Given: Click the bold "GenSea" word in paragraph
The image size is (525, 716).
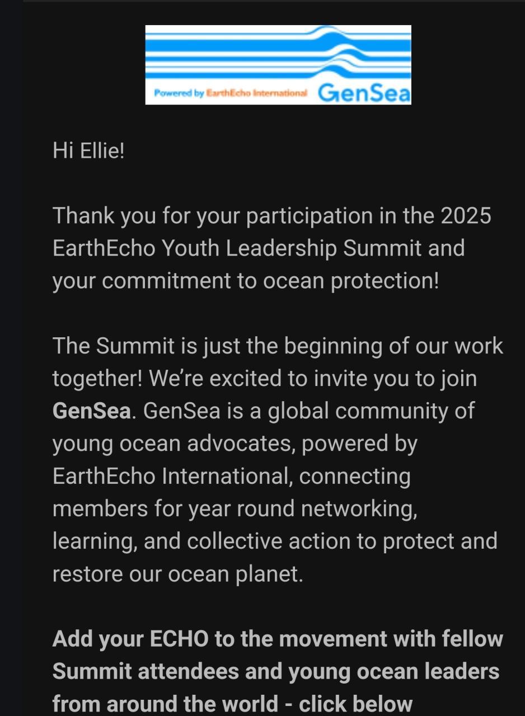Looking at the screenshot, I should 92,411.
